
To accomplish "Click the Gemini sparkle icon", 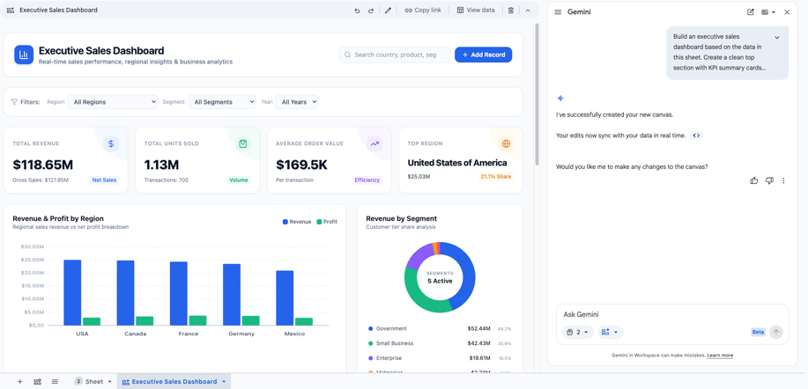I will coord(560,99).
